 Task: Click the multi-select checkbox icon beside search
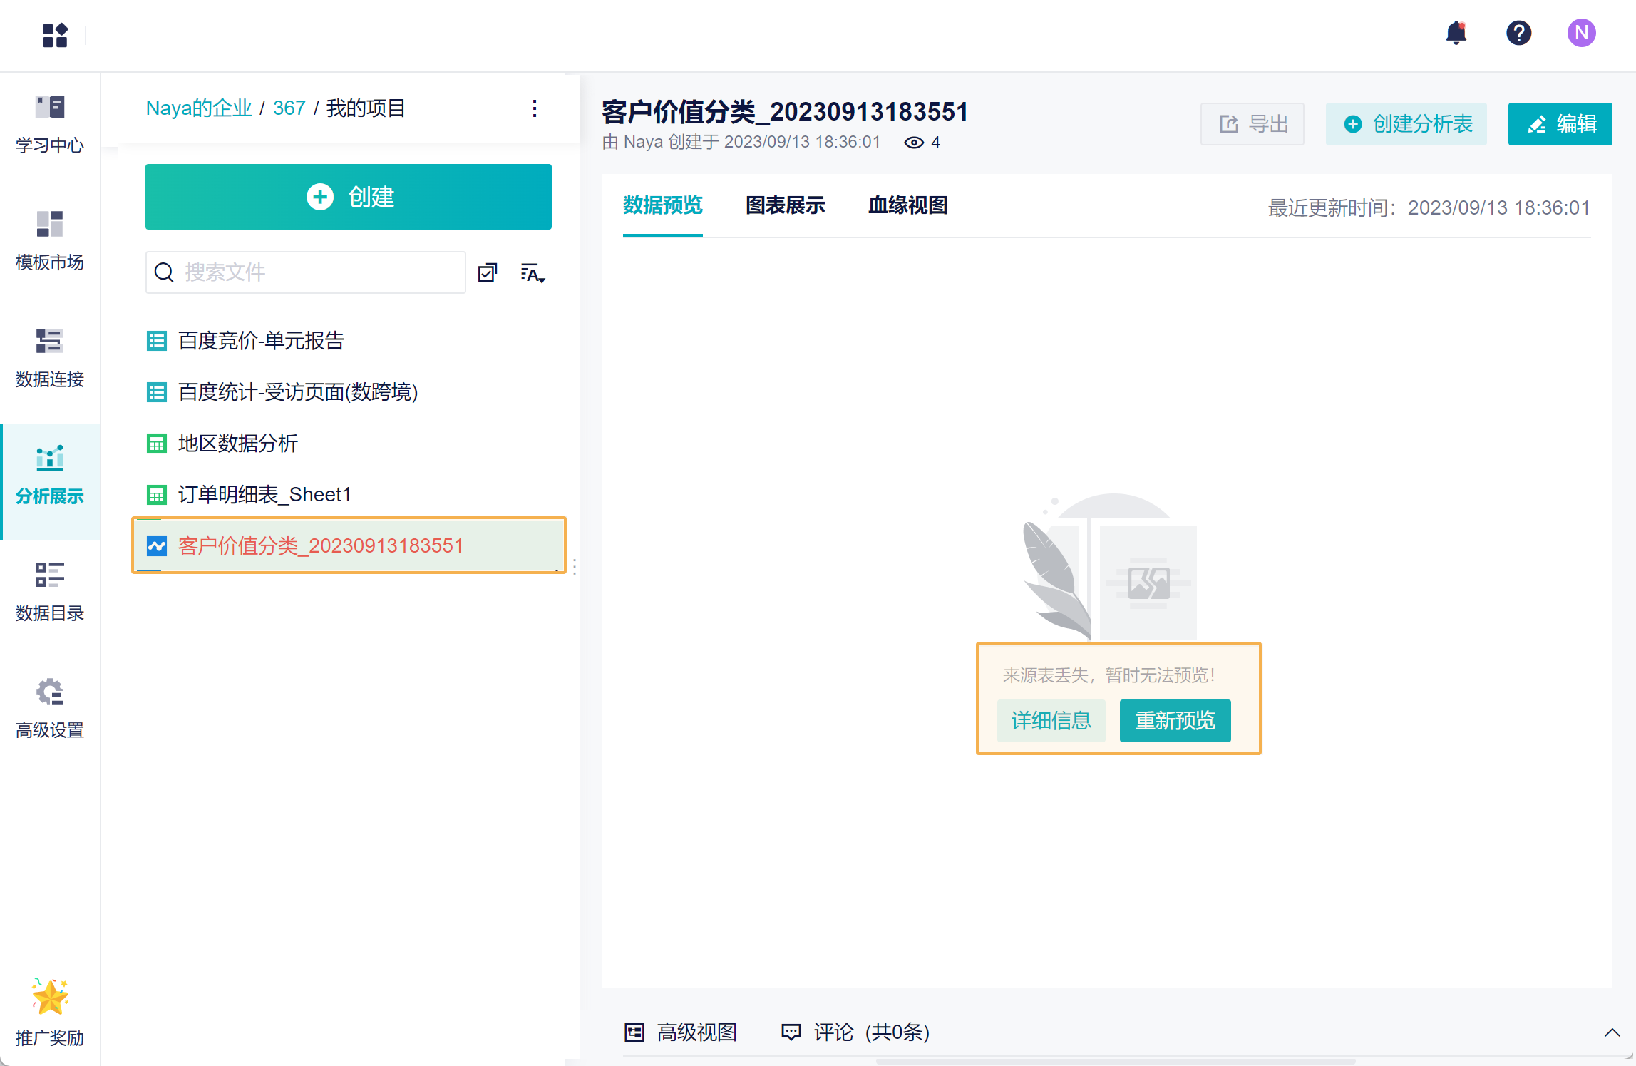coord(488,272)
